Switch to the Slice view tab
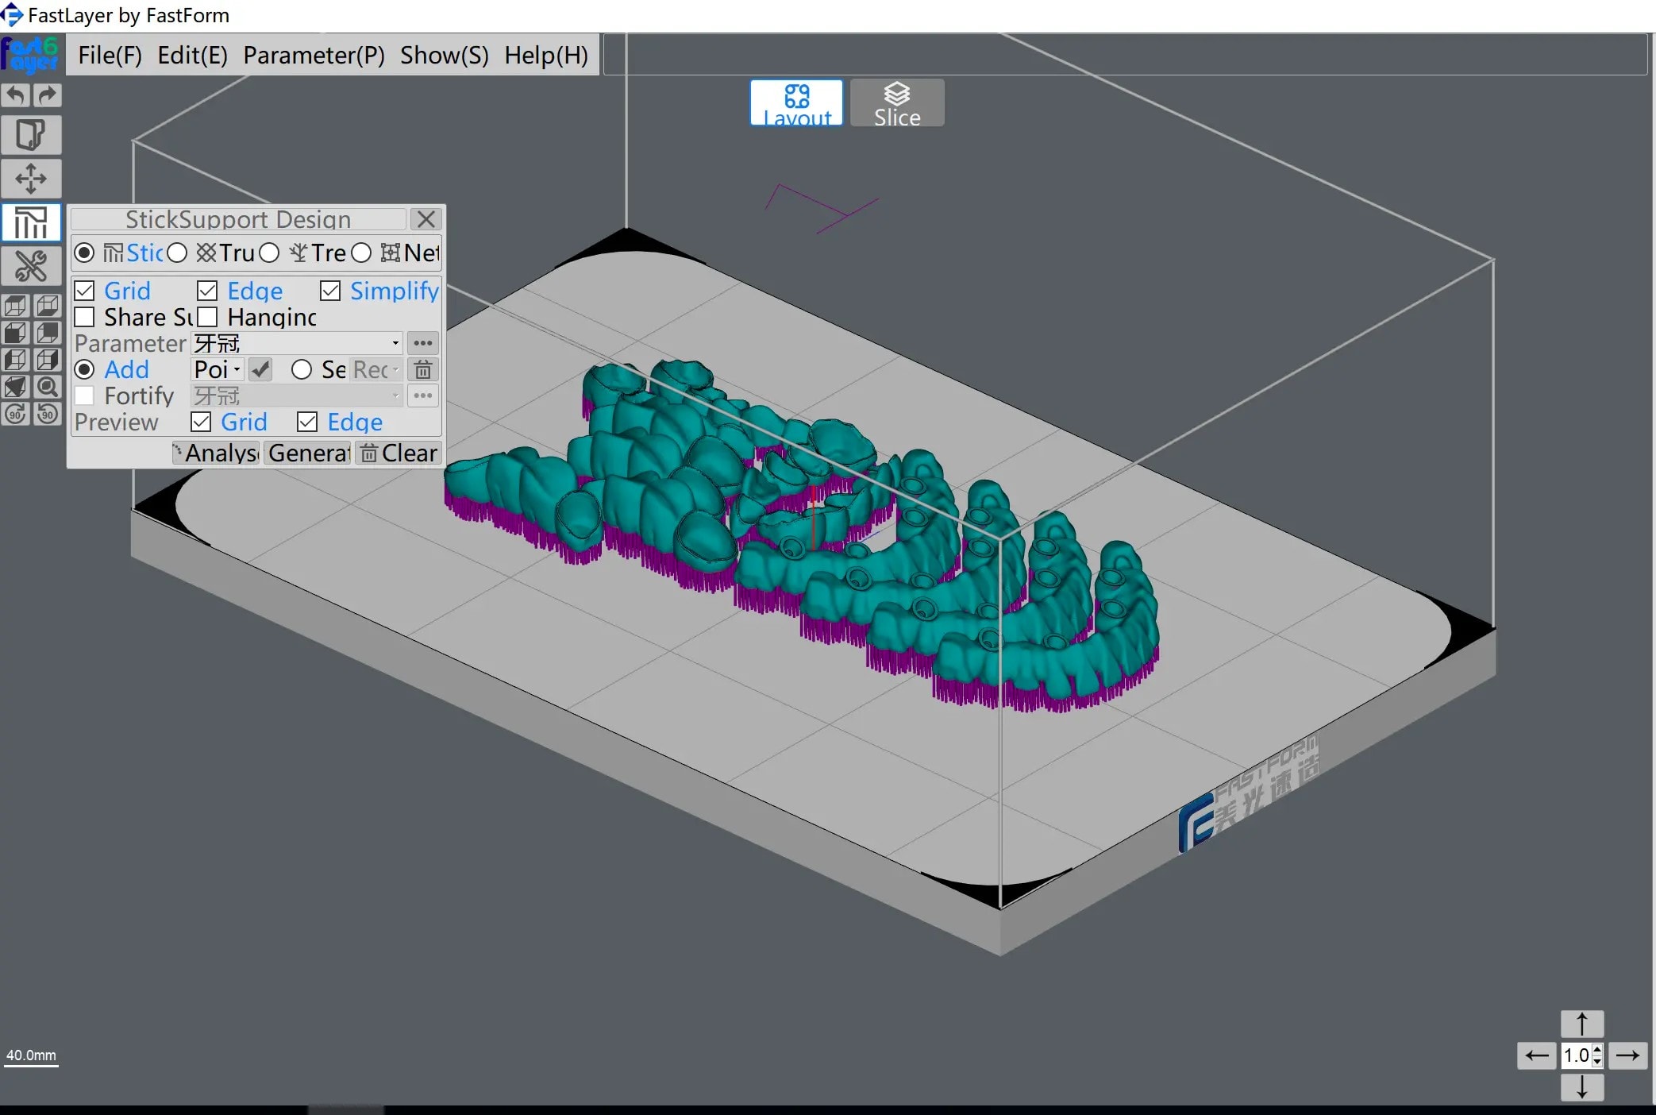 coord(897,103)
